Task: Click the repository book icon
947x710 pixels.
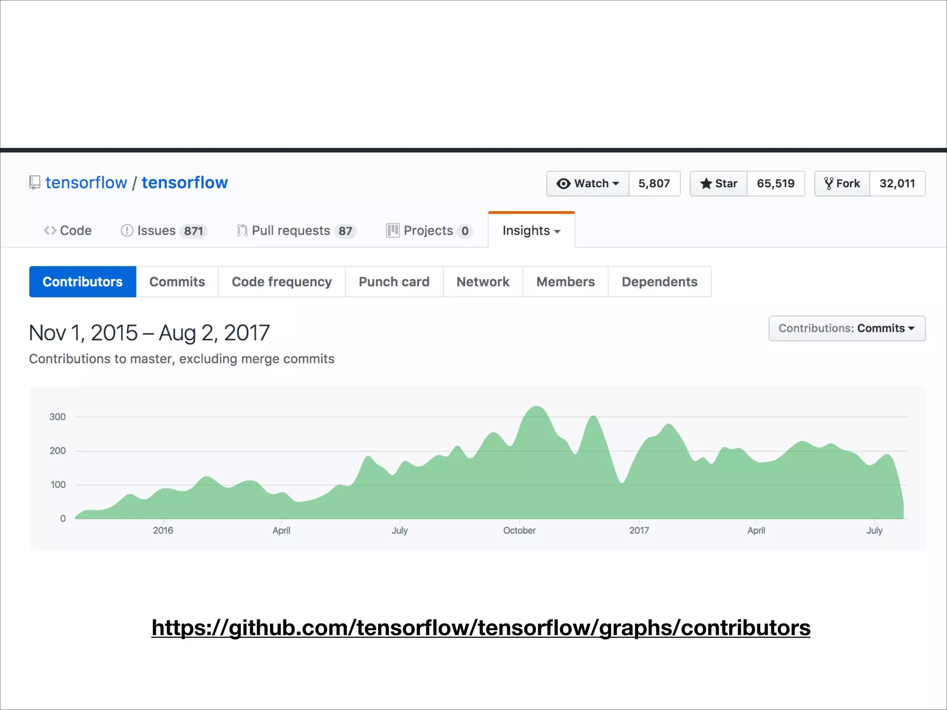Action: coord(35,183)
